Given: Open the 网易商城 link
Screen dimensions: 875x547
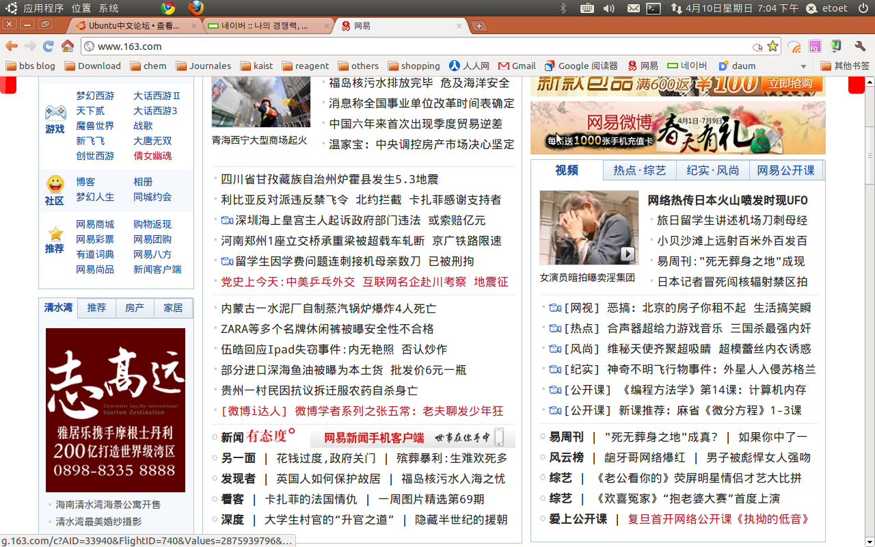Looking at the screenshot, I should 95,224.
